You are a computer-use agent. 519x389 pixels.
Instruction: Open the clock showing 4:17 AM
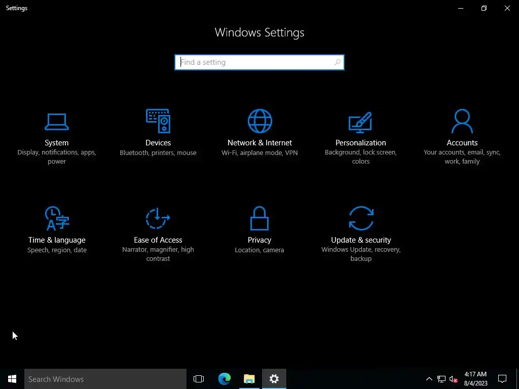(x=475, y=379)
